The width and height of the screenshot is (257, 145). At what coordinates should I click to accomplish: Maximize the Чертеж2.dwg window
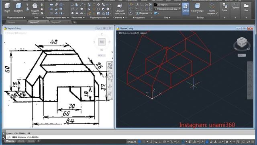pyautogui.click(x=104, y=28)
